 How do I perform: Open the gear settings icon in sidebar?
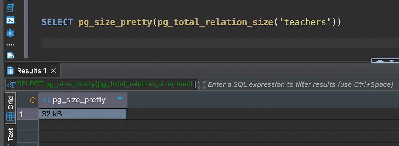click(10, 33)
